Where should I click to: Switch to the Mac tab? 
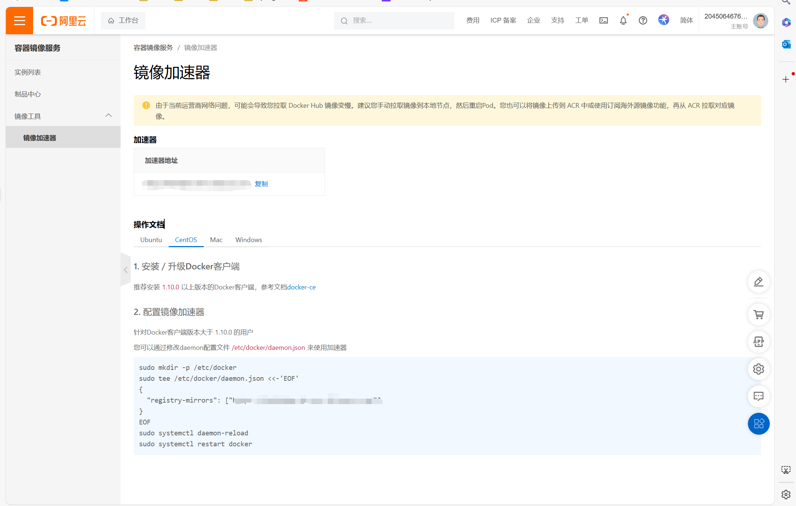click(x=216, y=240)
